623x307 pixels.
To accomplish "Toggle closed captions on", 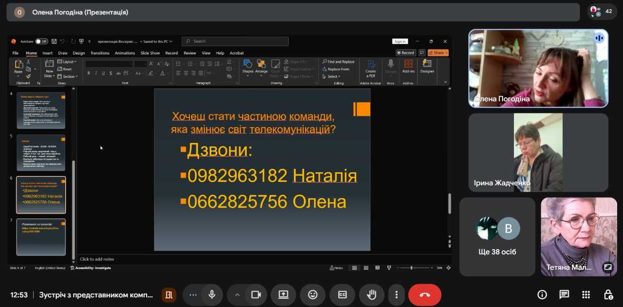I will [342, 295].
